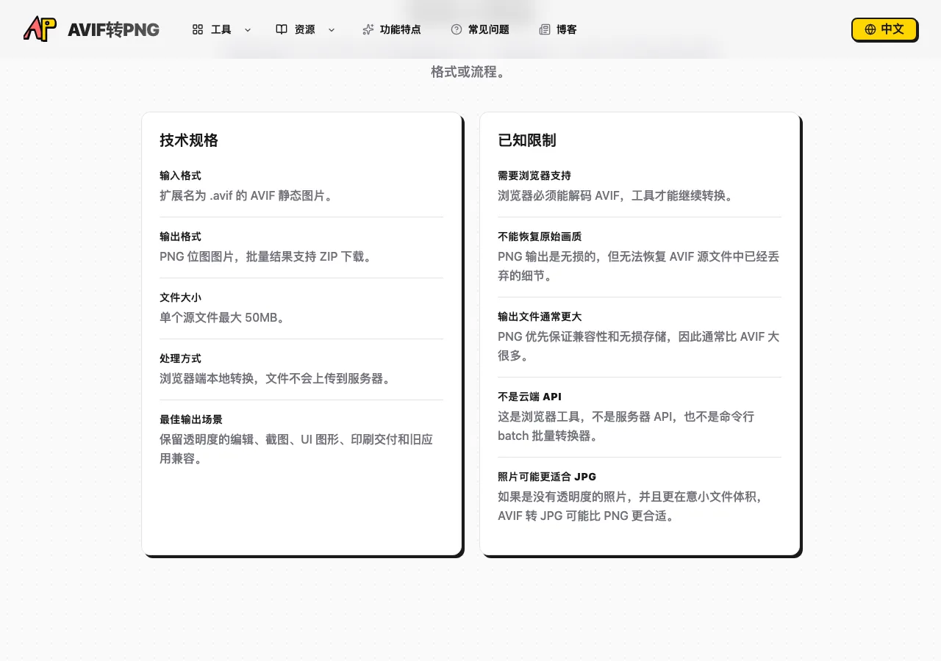Click the 资源 book icon
This screenshot has width=941, height=661.
282,29
